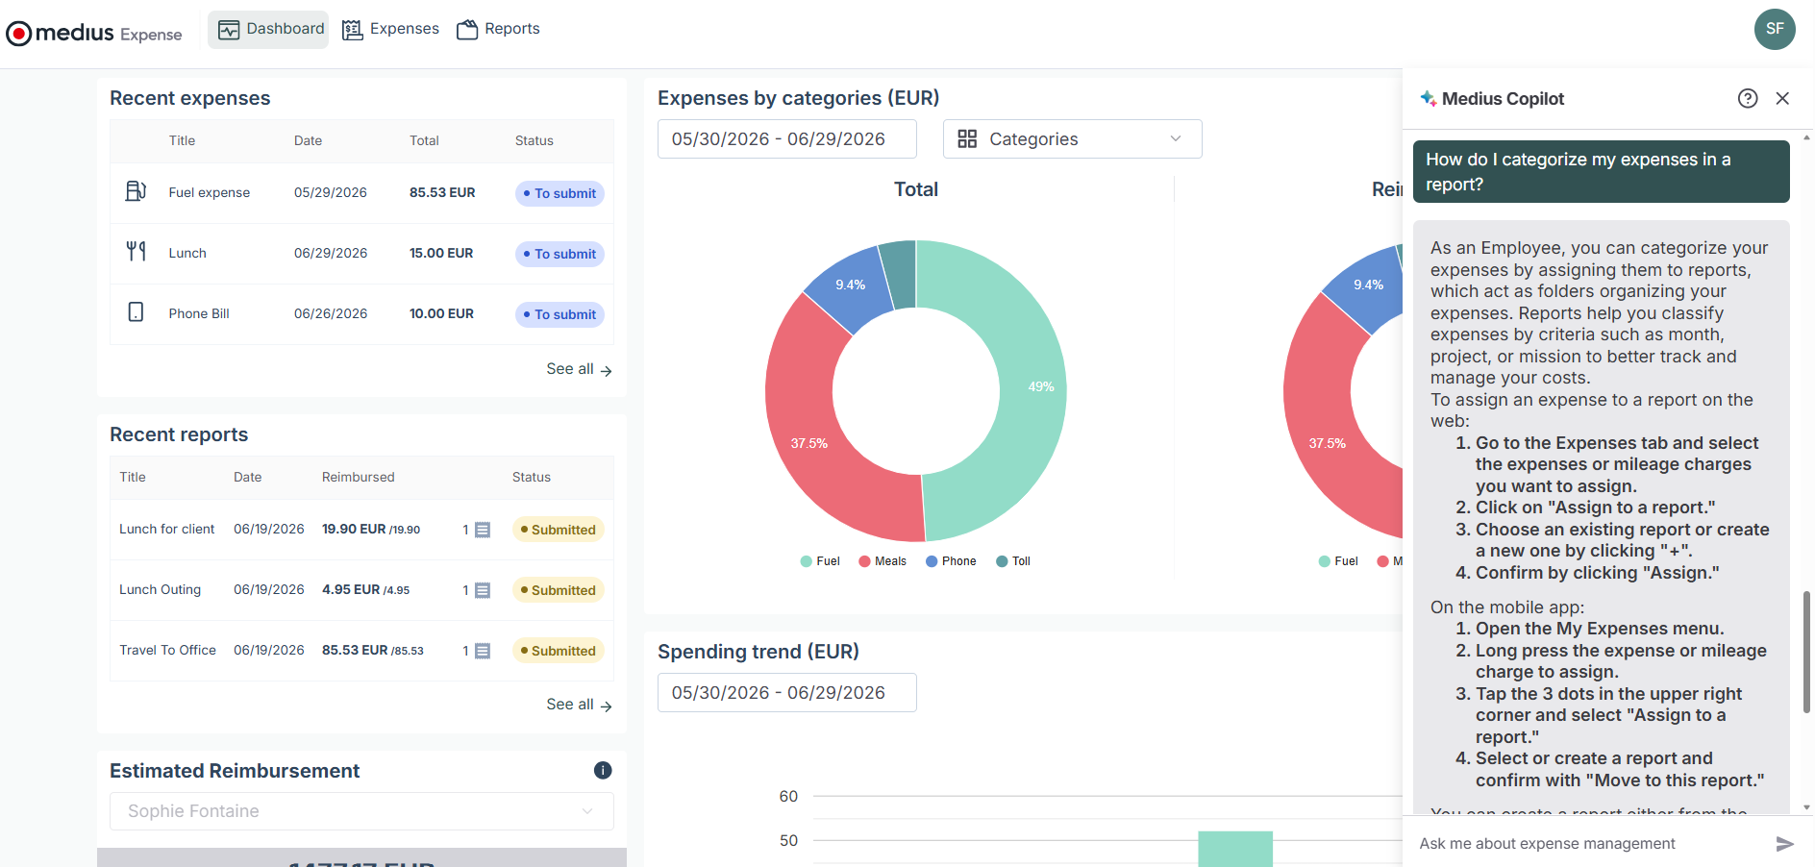Viewport: 1815px width, 867px height.
Task: Click the Lunch Outing report title
Action: click(160, 589)
